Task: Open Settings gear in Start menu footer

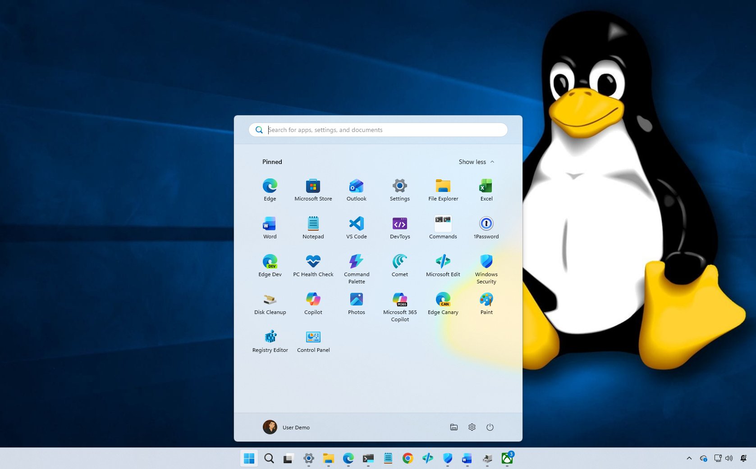Action: click(472, 427)
